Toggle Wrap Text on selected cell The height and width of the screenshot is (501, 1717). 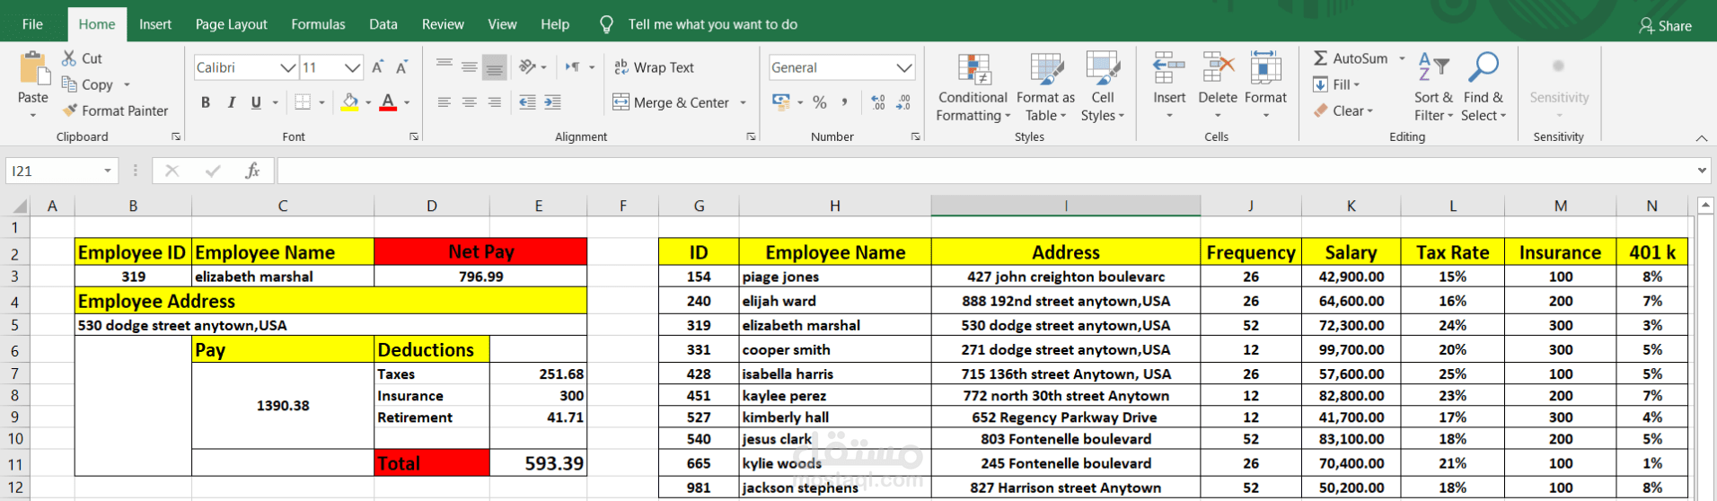(654, 67)
